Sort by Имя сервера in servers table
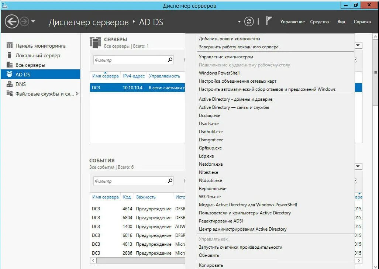379x269 pixels. [x=106, y=76]
